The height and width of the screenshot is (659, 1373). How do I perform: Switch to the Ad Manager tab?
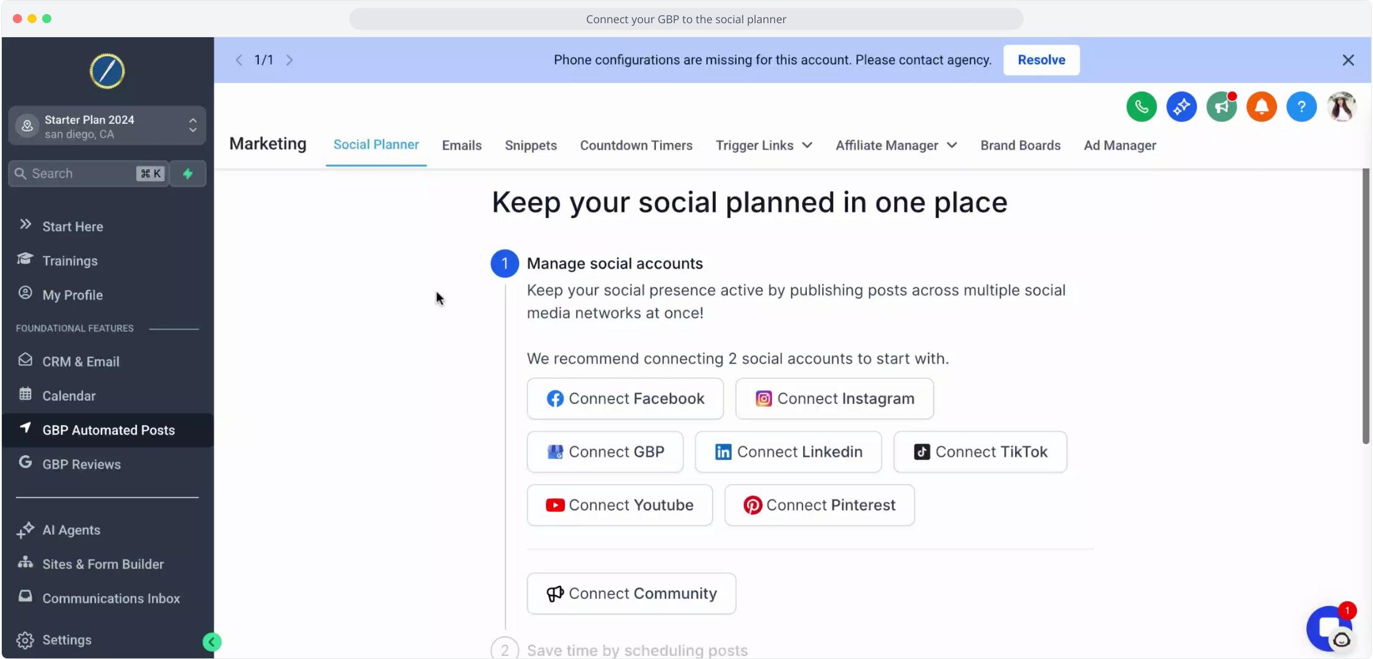tap(1120, 145)
